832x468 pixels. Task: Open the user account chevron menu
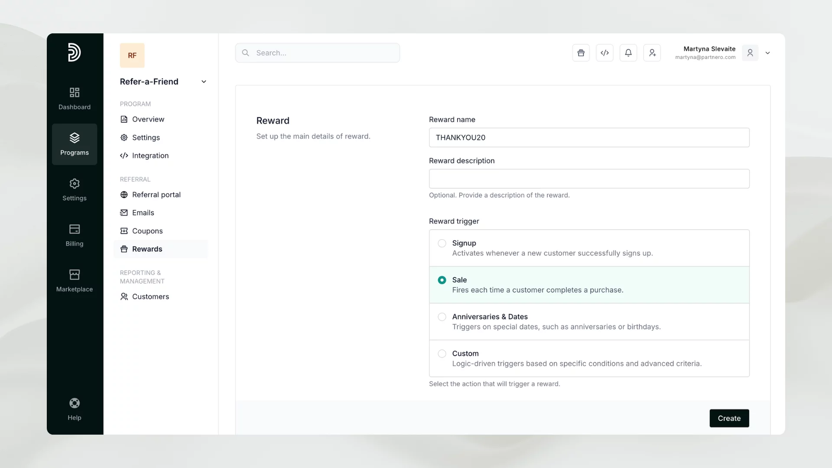coord(767,53)
